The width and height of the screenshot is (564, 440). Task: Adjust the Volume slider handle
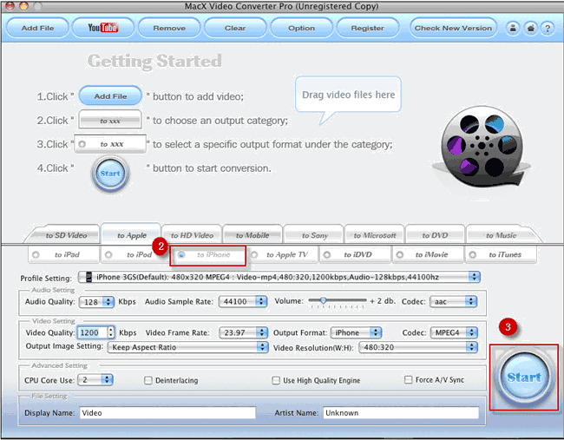[x=323, y=300]
